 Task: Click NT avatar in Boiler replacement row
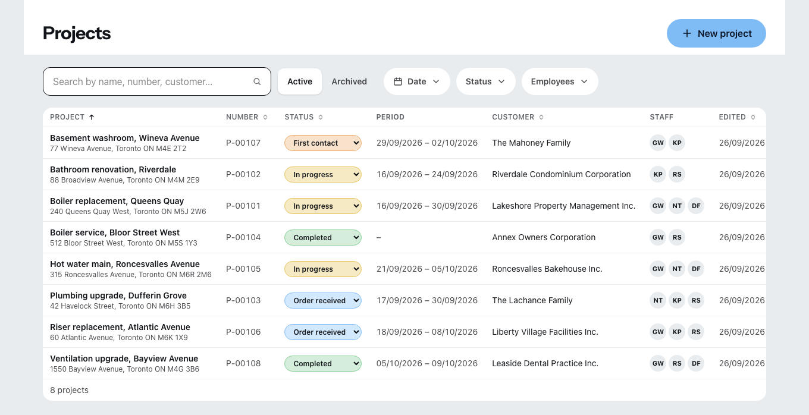coord(677,206)
